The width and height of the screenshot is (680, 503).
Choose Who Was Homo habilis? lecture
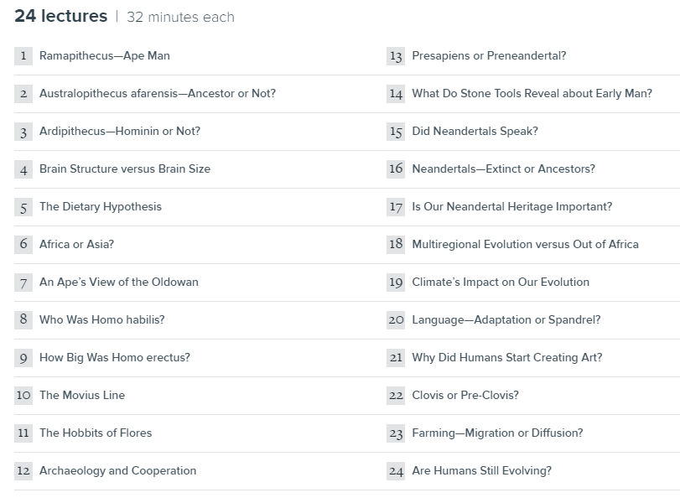click(x=102, y=320)
